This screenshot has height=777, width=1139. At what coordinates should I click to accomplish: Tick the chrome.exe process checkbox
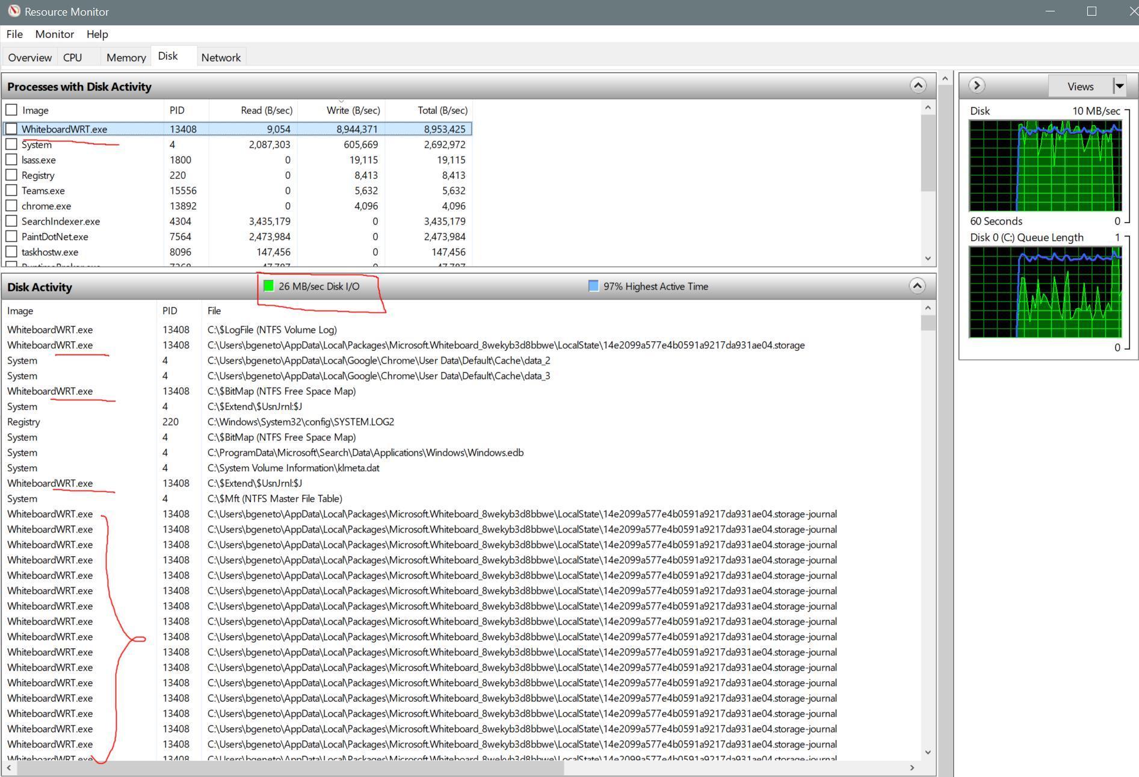tap(11, 206)
